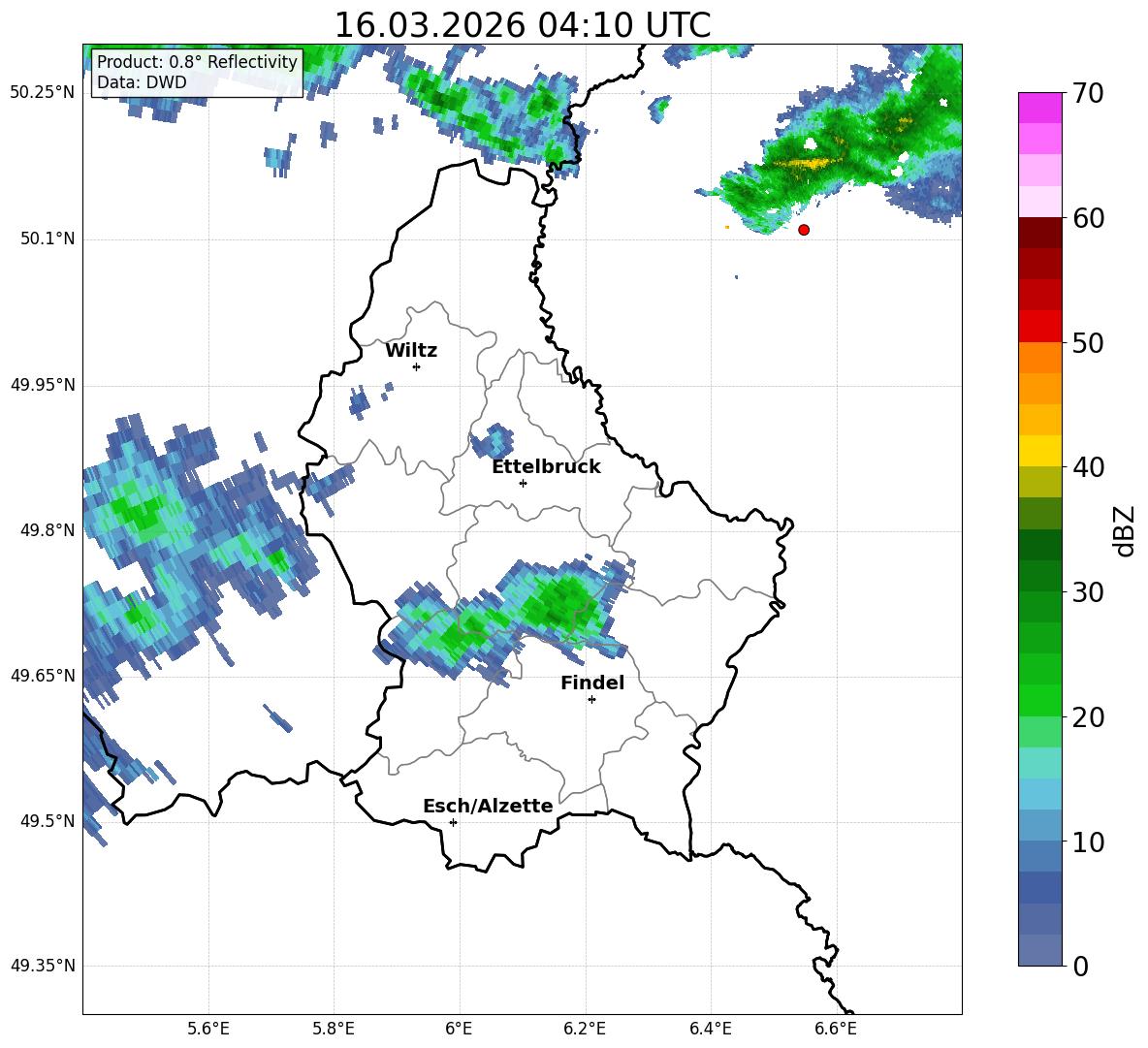Click the 6°E longitude label

click(459, 1029)
